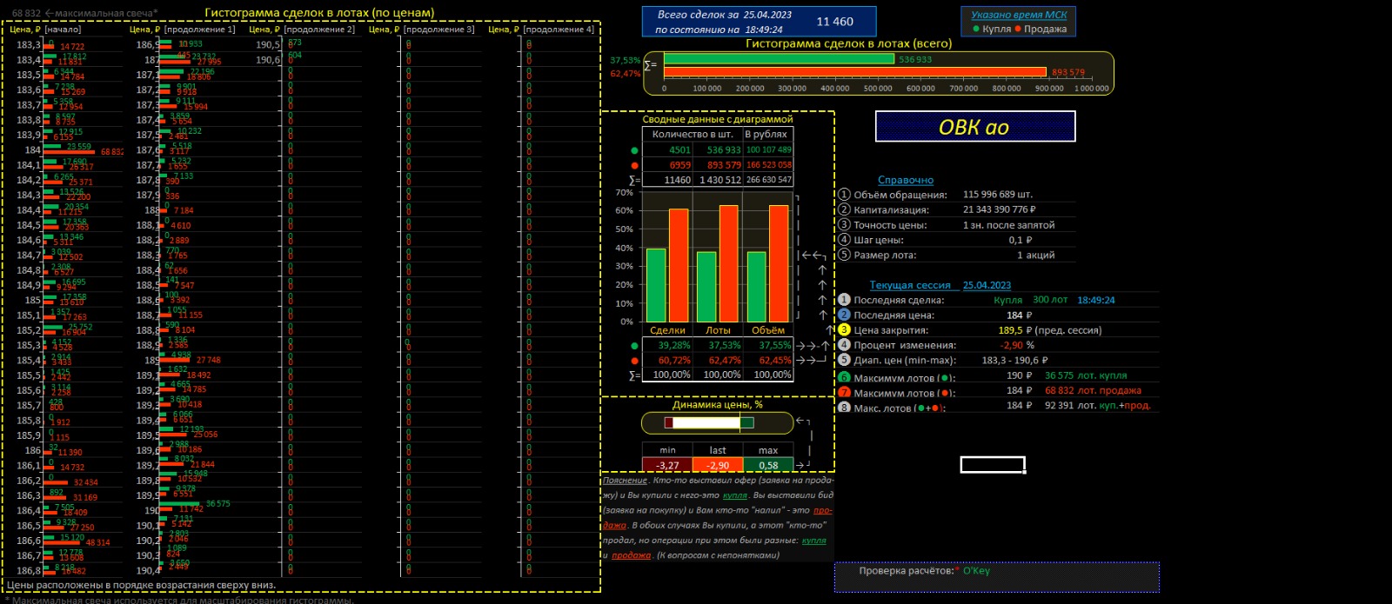Click the circled 3 beside Точность цены
Viewport: 1392px width, 604px height.
[x=843, y=224]
